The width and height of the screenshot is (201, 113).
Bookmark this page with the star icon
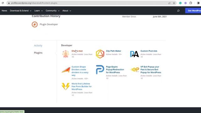[x=174, y=3]
